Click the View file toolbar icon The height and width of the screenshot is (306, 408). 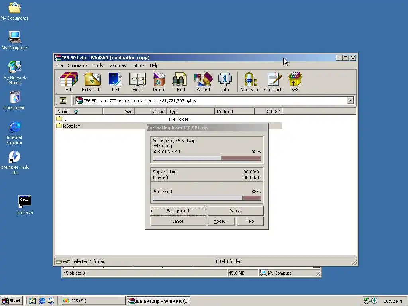click(x=137, y=82)
